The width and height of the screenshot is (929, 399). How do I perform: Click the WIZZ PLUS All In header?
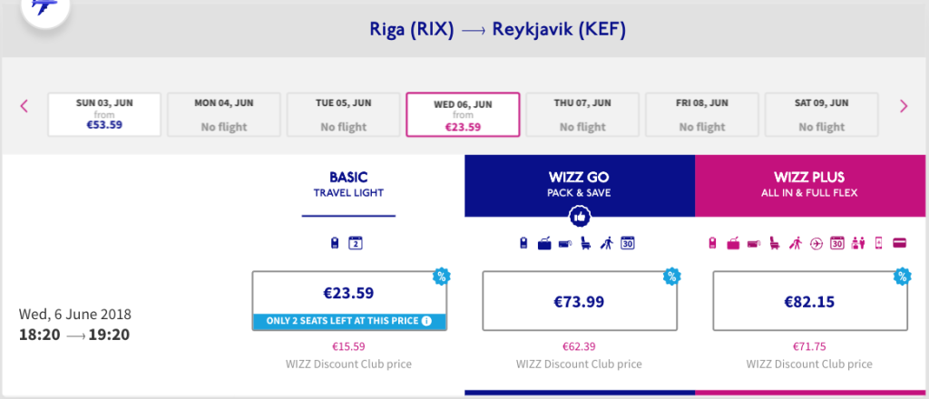pos(811,185)
